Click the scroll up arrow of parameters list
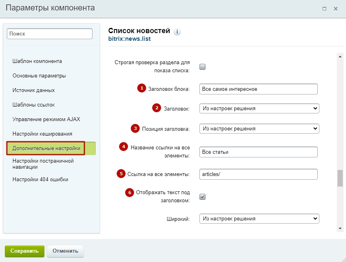This screenshot has height=262, width=346. [x=340, y=57]
